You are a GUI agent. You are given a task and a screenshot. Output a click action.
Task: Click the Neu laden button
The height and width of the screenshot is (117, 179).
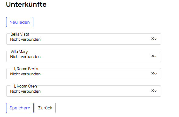coord(20,22)
